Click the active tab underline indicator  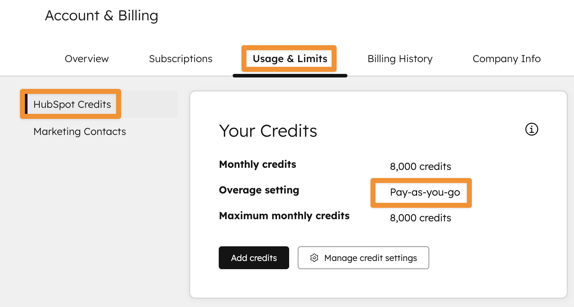[290, 76]
